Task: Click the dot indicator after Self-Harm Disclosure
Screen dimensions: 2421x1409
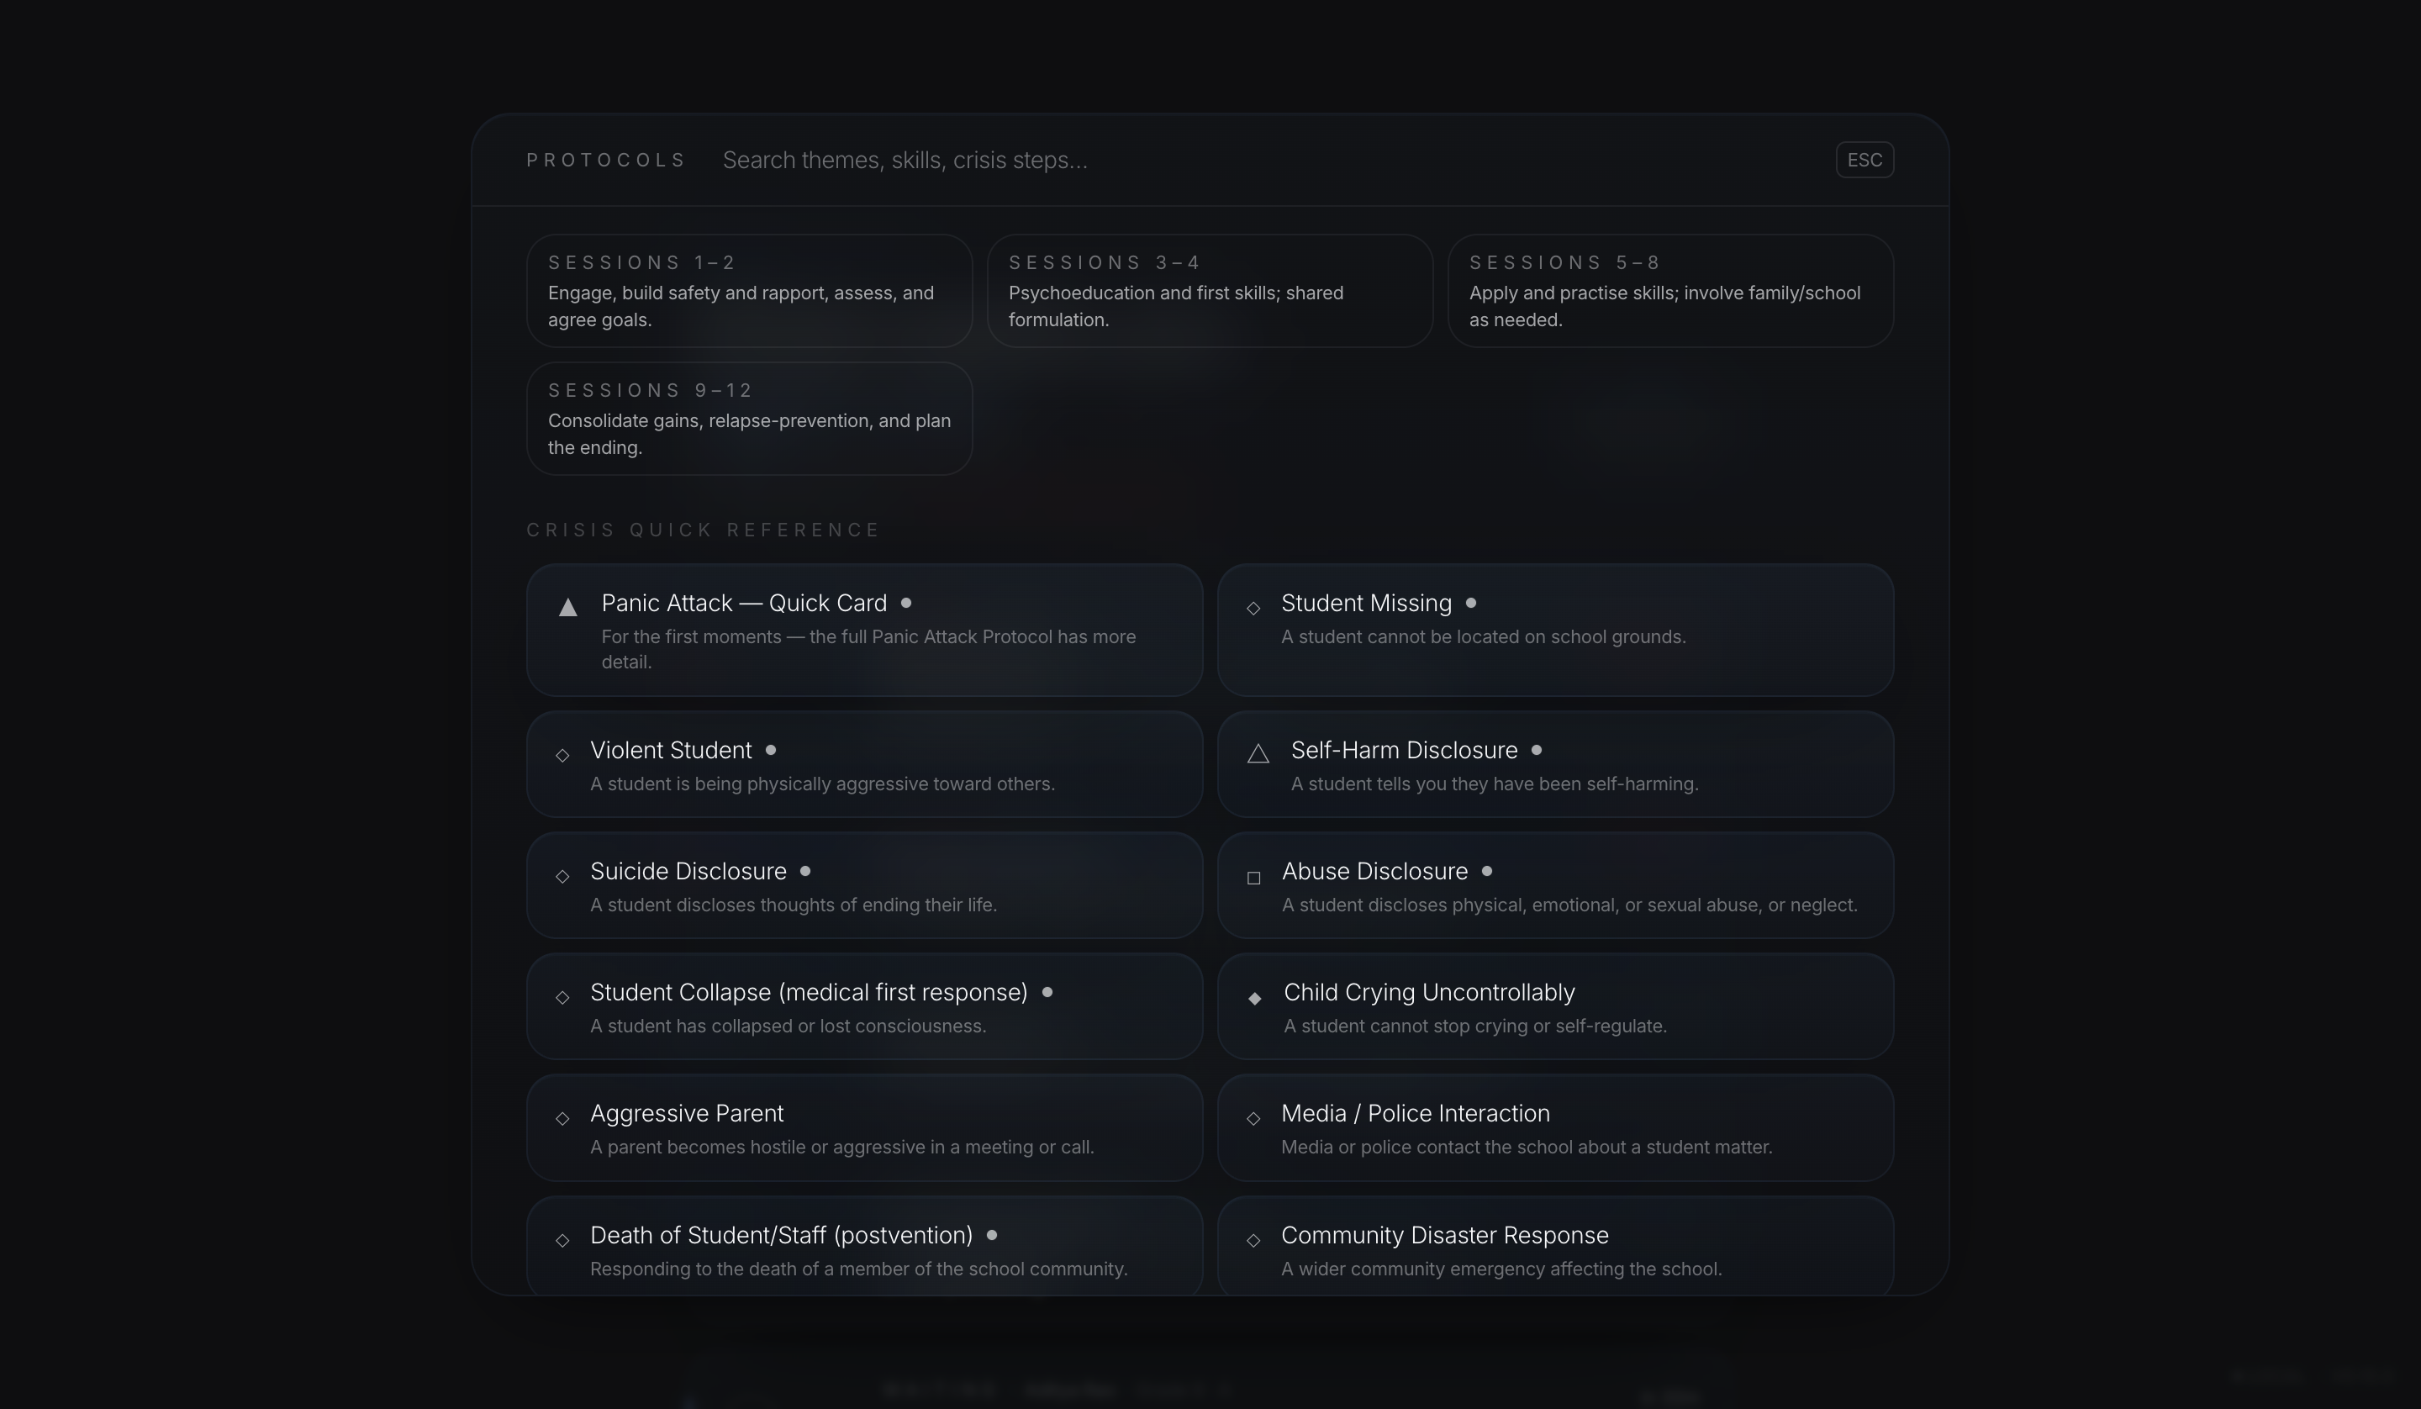Action: [x=1536, y=750]
